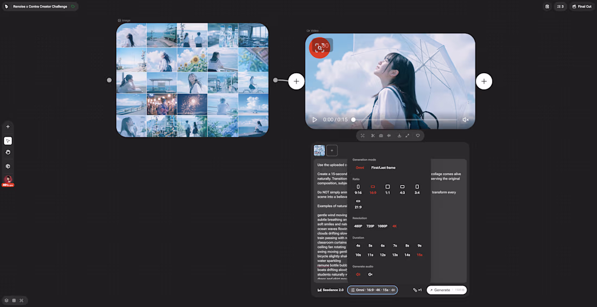
Task: Click plus button between image and video nodes
Action: 296,81
